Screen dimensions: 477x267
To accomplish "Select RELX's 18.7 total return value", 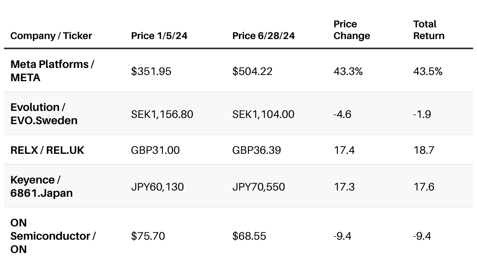I will click(x=424, y=150).
